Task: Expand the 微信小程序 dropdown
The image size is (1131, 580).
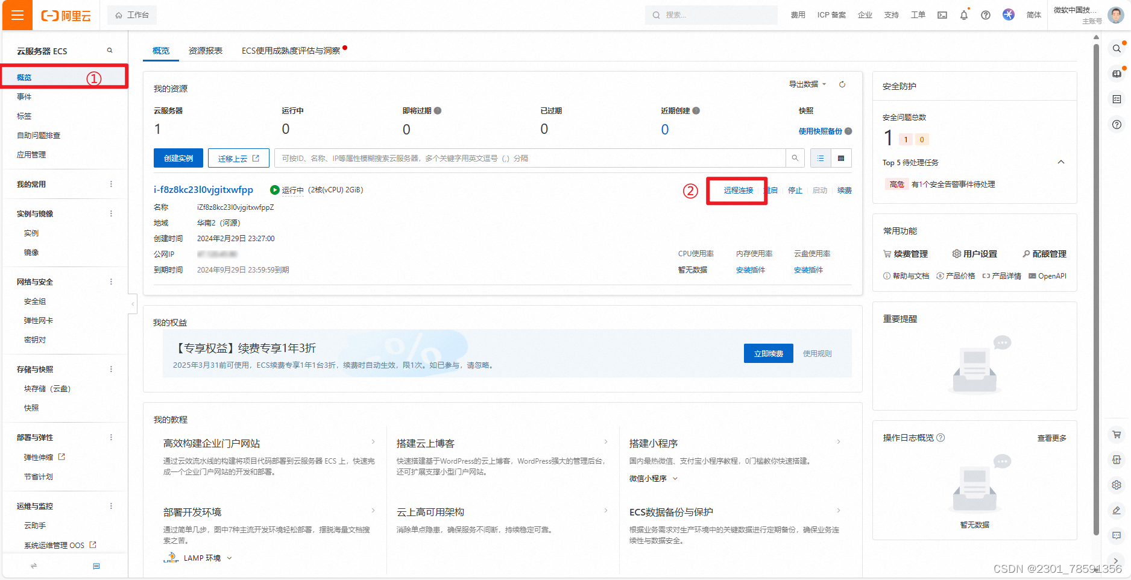Action: click(654, 479)
